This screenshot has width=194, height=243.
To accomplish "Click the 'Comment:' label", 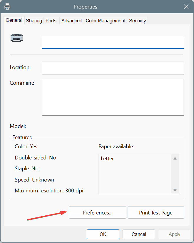I will pyautogui.click(x=22, y=83).
